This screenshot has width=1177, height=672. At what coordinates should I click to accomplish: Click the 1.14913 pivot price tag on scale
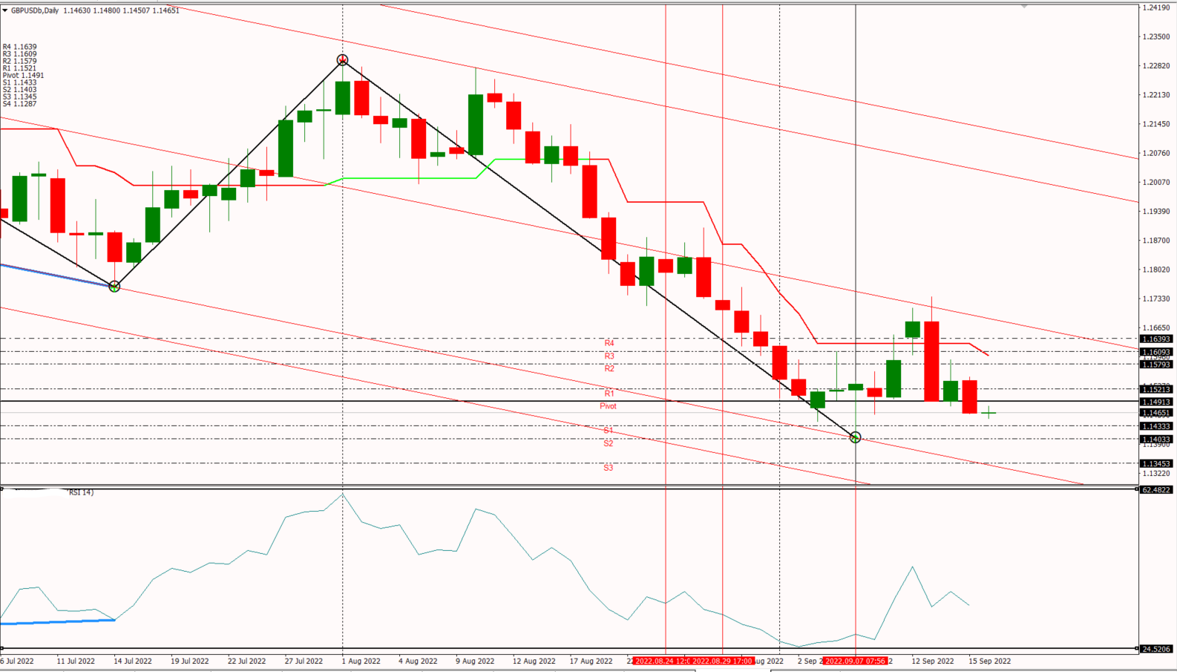[1156, 402]
